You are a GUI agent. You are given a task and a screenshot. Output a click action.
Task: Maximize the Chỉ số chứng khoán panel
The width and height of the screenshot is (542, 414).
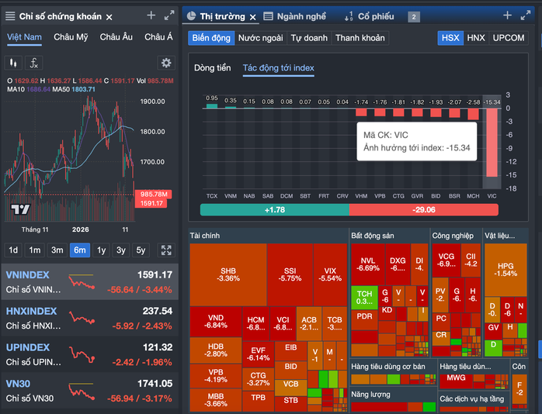[169, 16]
